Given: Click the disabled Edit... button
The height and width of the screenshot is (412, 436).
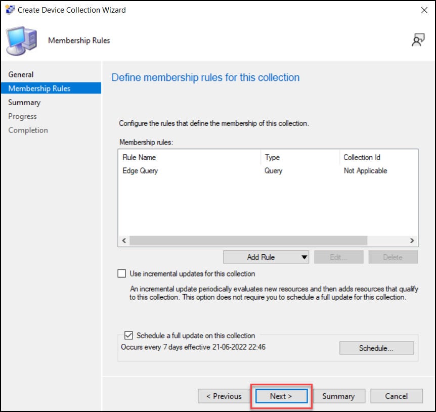Looking at the screenshot, I should pos(339,257).
